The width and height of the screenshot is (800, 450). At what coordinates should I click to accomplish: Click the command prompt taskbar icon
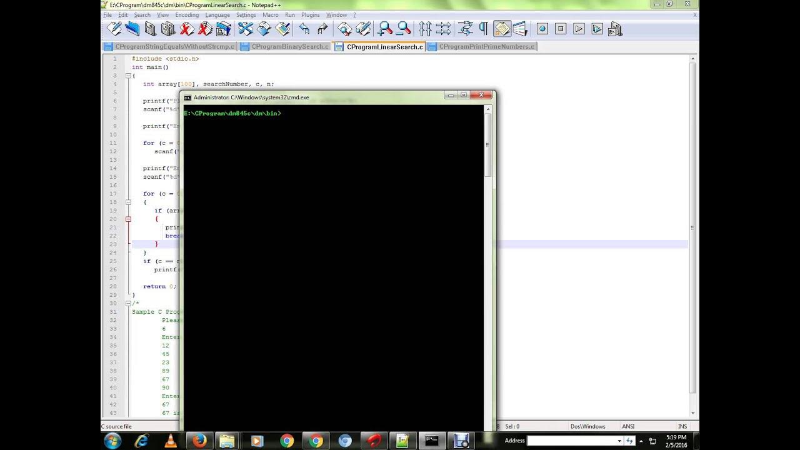tap(431, 441)
